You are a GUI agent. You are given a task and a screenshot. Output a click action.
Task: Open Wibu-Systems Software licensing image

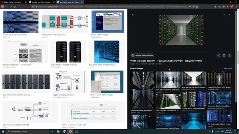[x=65, y=22]
